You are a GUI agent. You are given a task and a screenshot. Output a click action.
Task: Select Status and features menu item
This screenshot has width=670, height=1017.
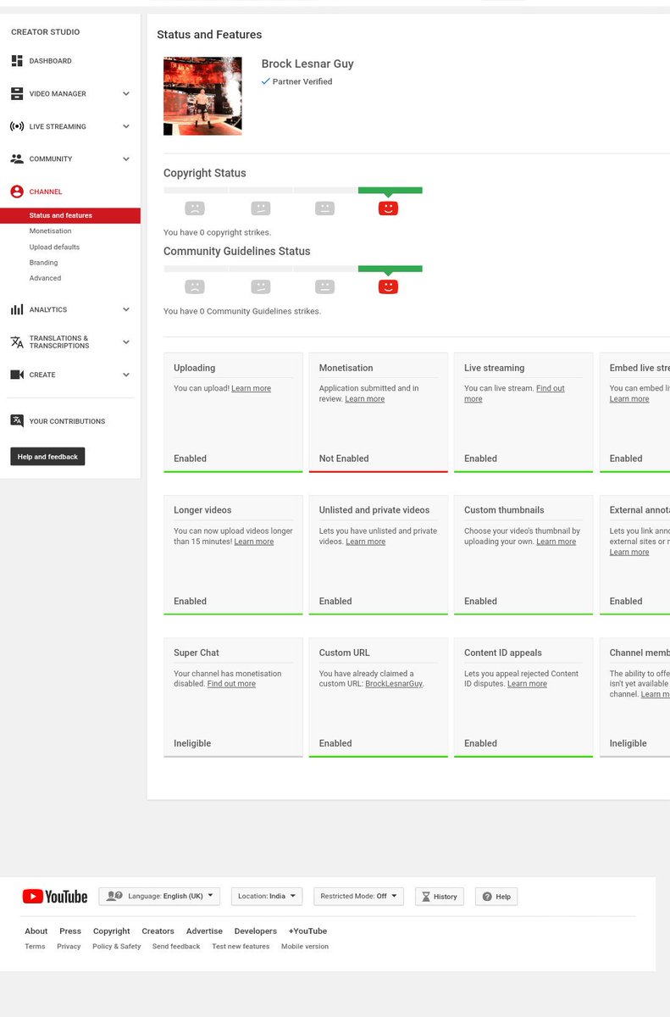70,215
